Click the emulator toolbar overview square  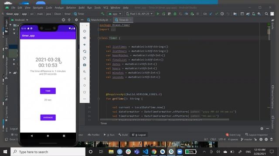pyautogui.click(x=85, y=92)
